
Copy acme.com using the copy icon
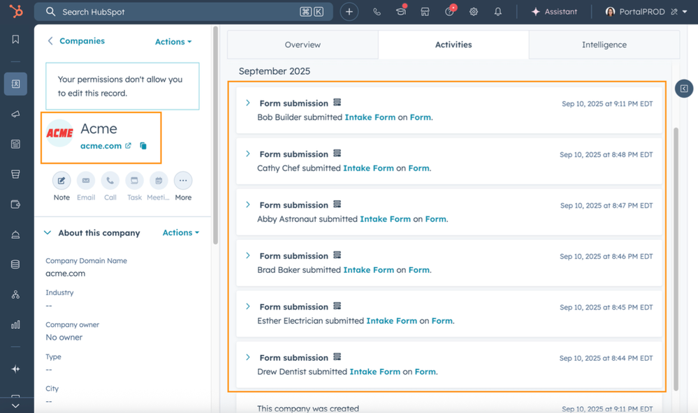(143, 146)
